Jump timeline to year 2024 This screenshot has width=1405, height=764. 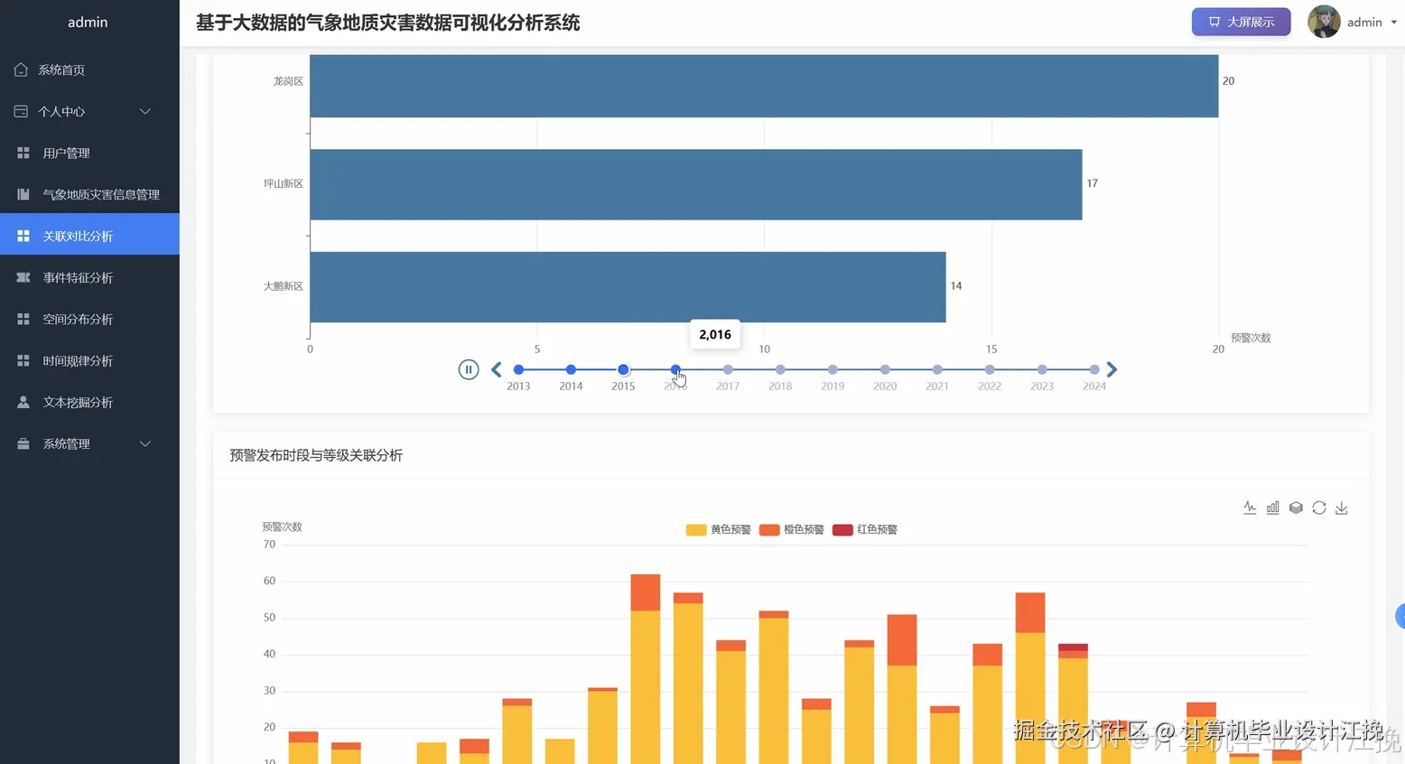(x=1094, y=369)
